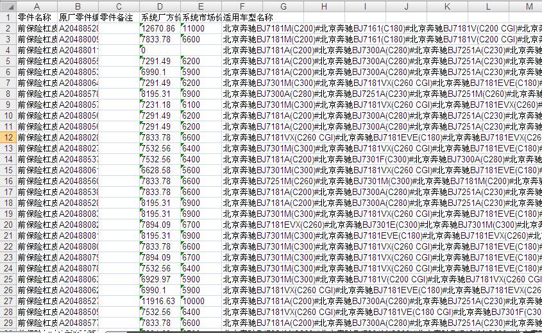
Task: Click header cell 零件名称
Action: click(37, 17)
